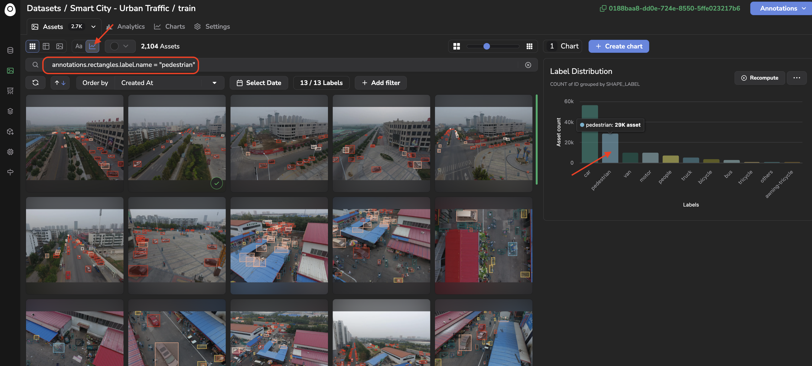The image size is (812, 366).
Task: Set thumbnails to the large grid size
Action: (456, 46)
